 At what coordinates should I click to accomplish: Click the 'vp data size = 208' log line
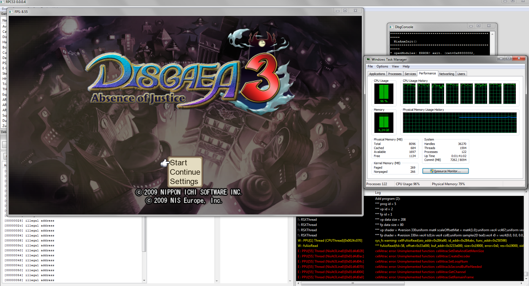tap(390, 220)
